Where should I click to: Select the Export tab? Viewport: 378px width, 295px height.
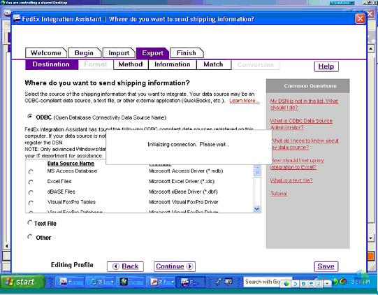[x=152, y=53]
